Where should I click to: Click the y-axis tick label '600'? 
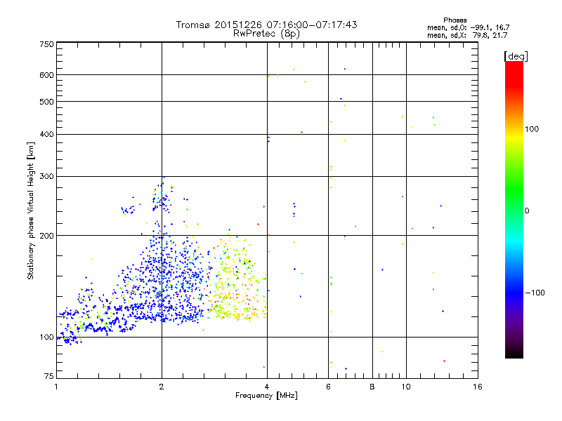click(x=46, y=75)
